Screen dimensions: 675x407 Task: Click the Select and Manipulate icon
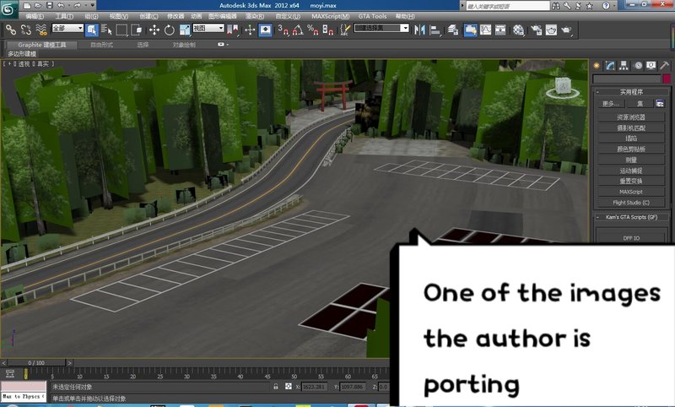coord(250,30)
